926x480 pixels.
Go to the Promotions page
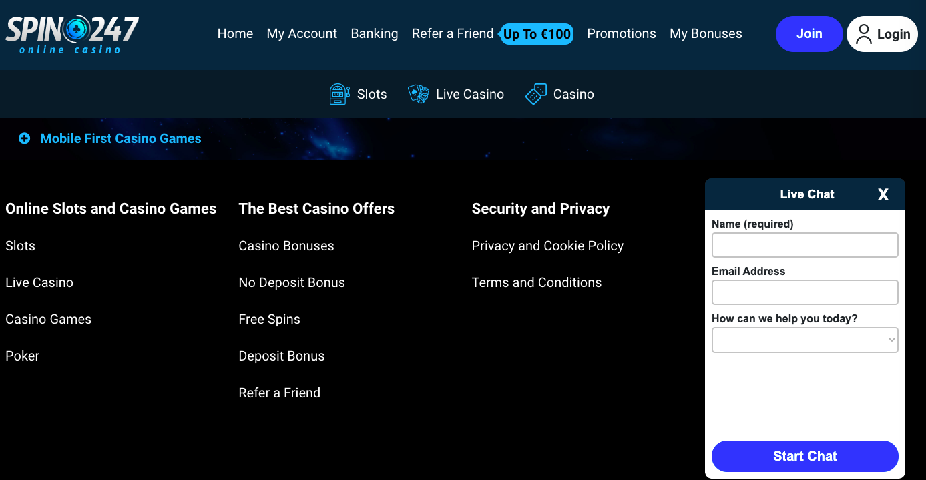coord(621,34)
